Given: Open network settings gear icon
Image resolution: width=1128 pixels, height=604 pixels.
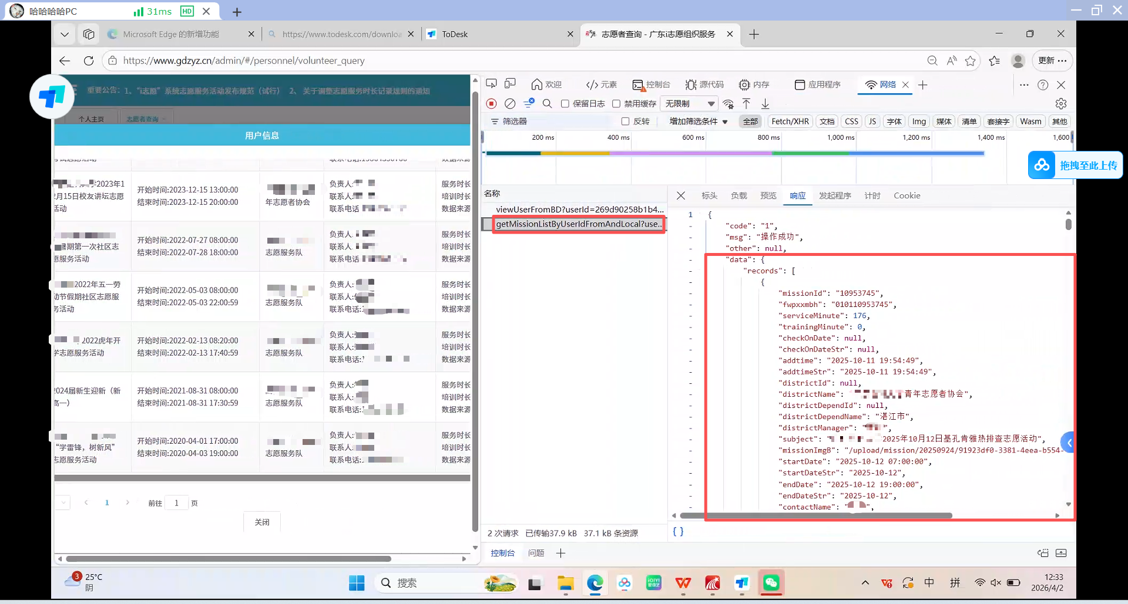Looking at the screenshot, I should tap(1061, 104).
